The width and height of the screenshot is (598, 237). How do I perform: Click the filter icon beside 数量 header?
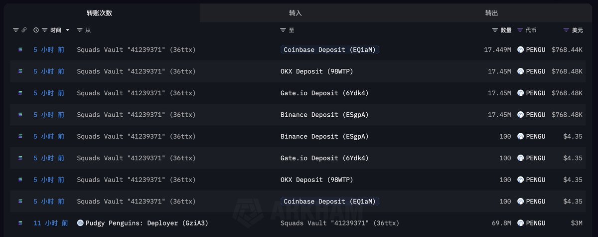(495, 30)
